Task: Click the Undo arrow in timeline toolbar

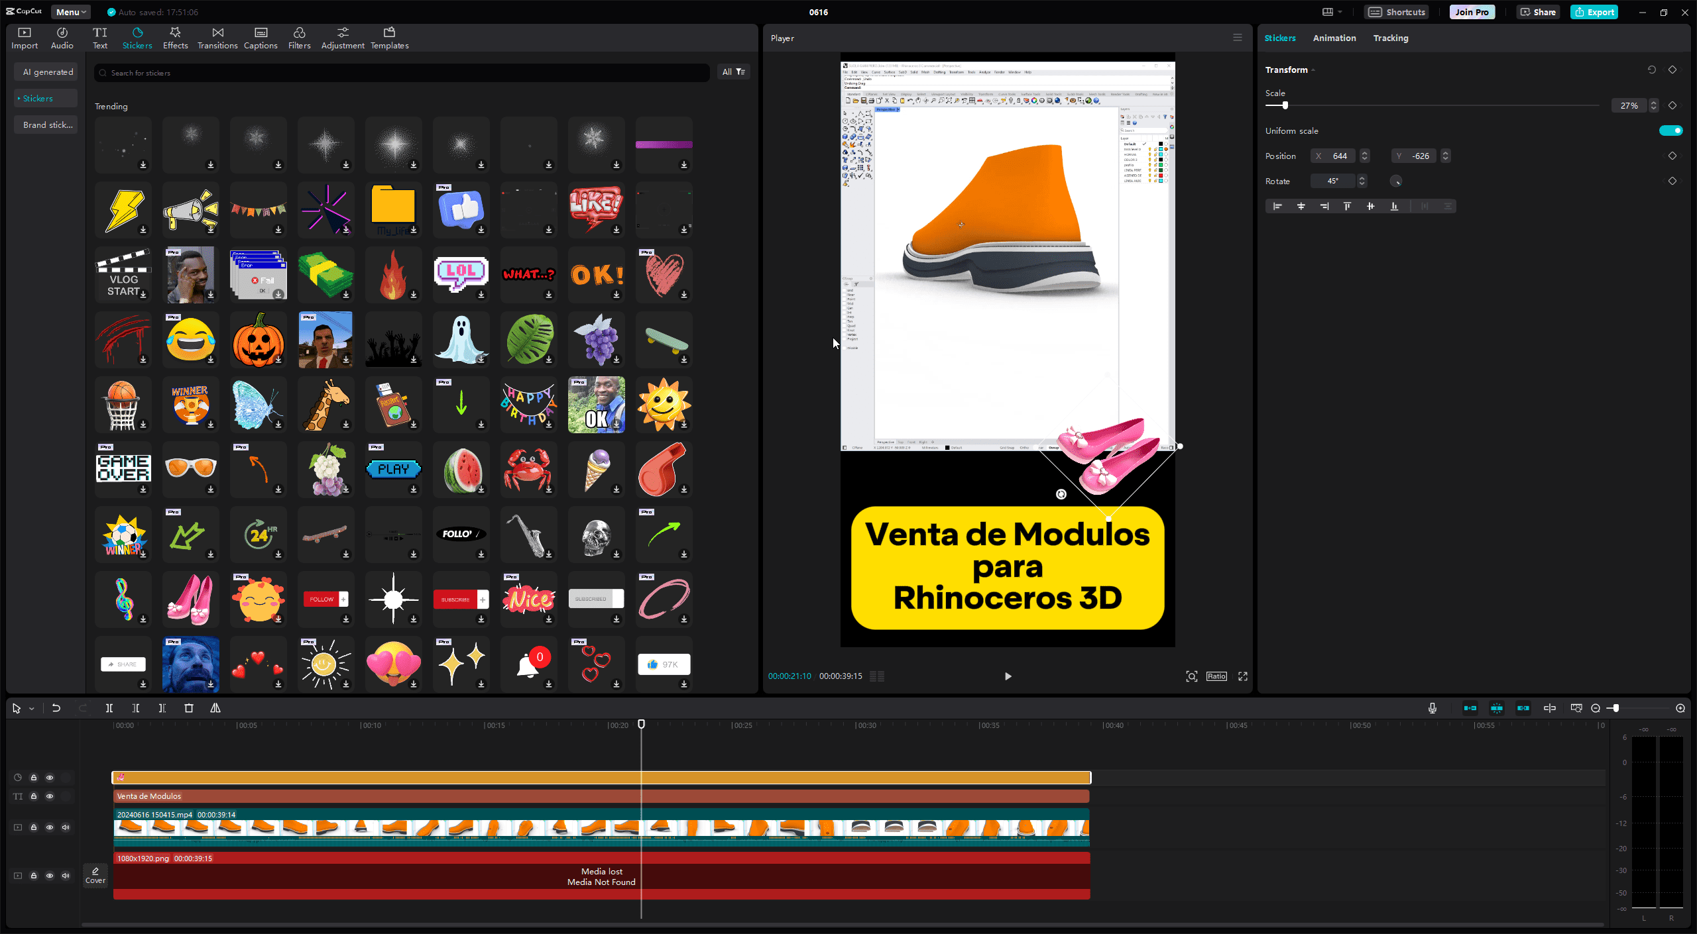Action: coord(56,708)
